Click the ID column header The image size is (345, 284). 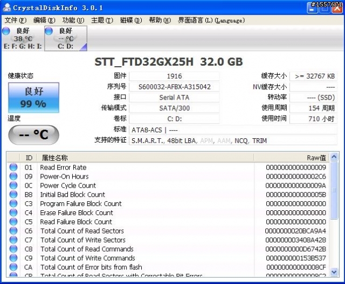point(29,158)
